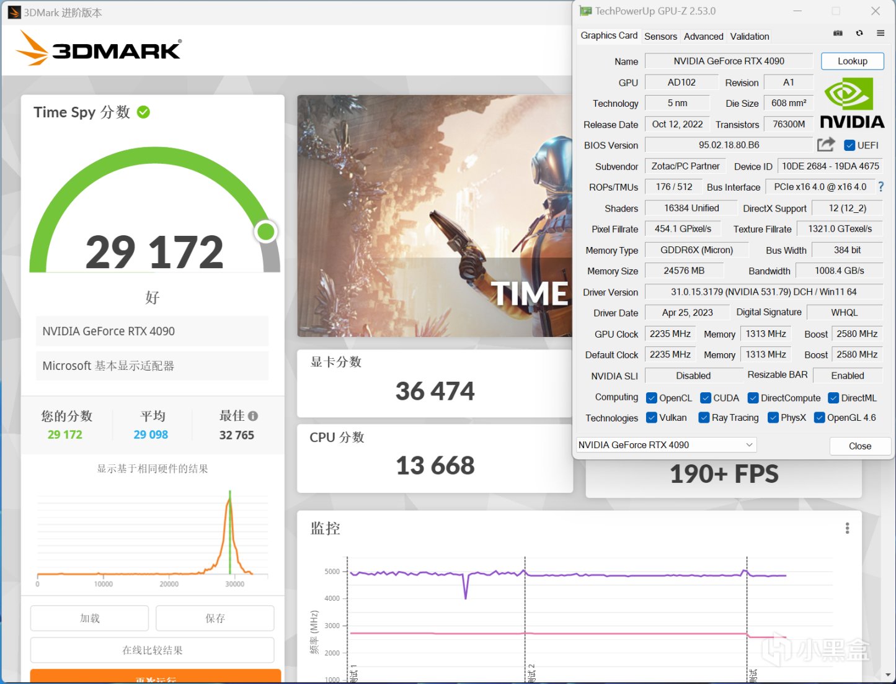The height and width of the screenshot is (684, 896).
Task: Click the orange run-again button
Action: pyautogui.click(x=156, y=676)
